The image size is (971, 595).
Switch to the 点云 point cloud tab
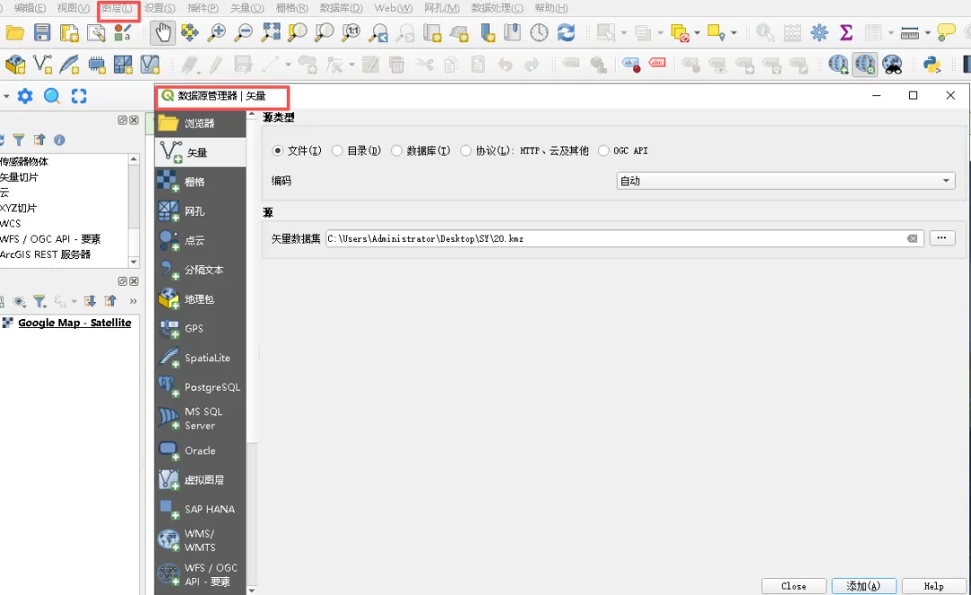tap(200, 240)
